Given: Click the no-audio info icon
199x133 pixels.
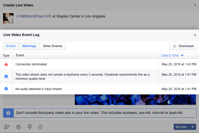Looking at the screenshot, I should tap(6, 89).
